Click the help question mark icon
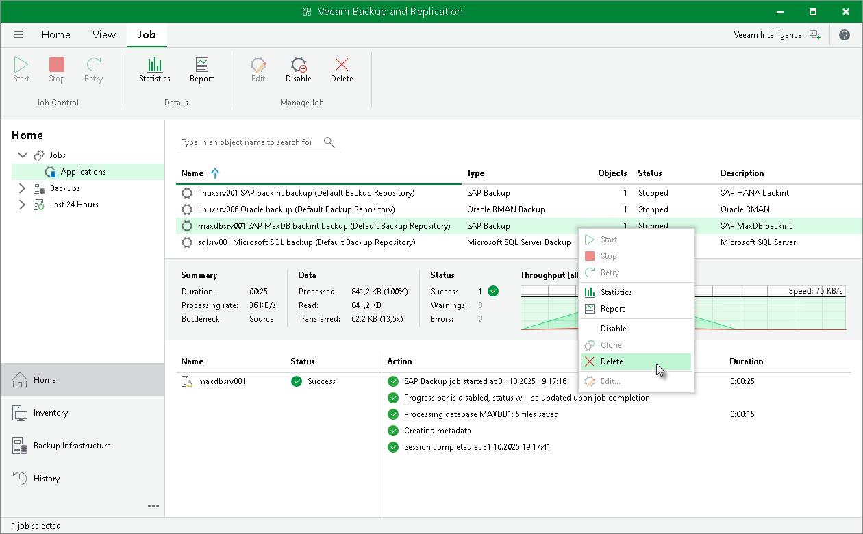Image resolution: width=863 pixels, height=534 pixels. pyautogui.click(x=844, y=35)
